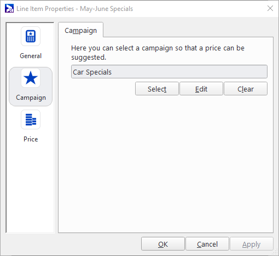Click the application logo in title bar

(9, 8)
